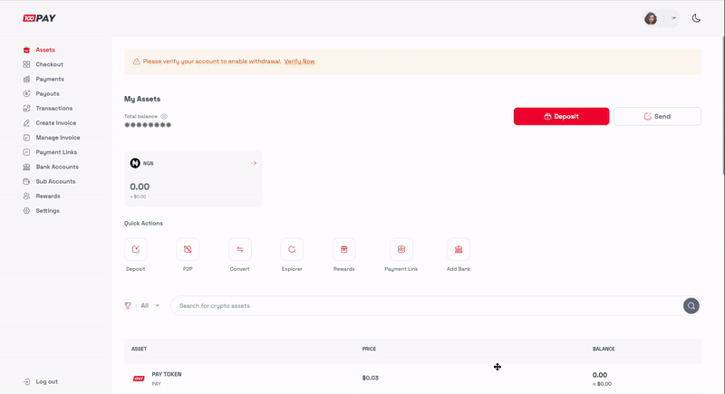
Task: Click the Sub Accounts sidebar icon
Action: [26, 181]
